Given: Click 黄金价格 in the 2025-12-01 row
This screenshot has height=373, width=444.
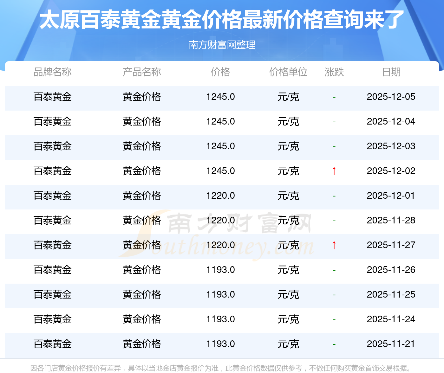Looking at the screenshot, I should click(142, 196).
